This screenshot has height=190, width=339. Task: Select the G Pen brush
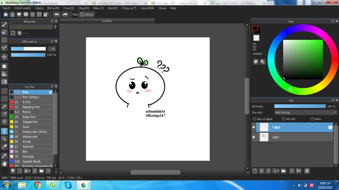(x=31, y=102)
